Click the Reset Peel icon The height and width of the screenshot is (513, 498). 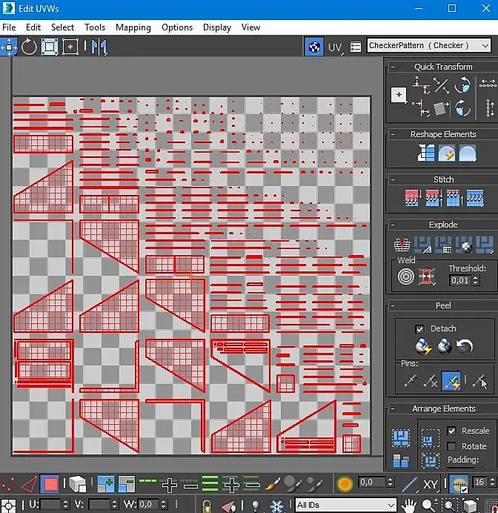[x=465, y=346]
